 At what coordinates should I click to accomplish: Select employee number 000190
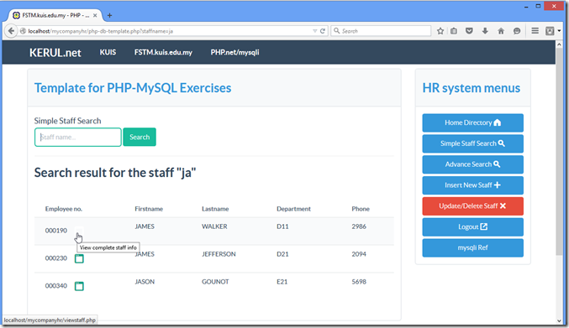point(55,231)
